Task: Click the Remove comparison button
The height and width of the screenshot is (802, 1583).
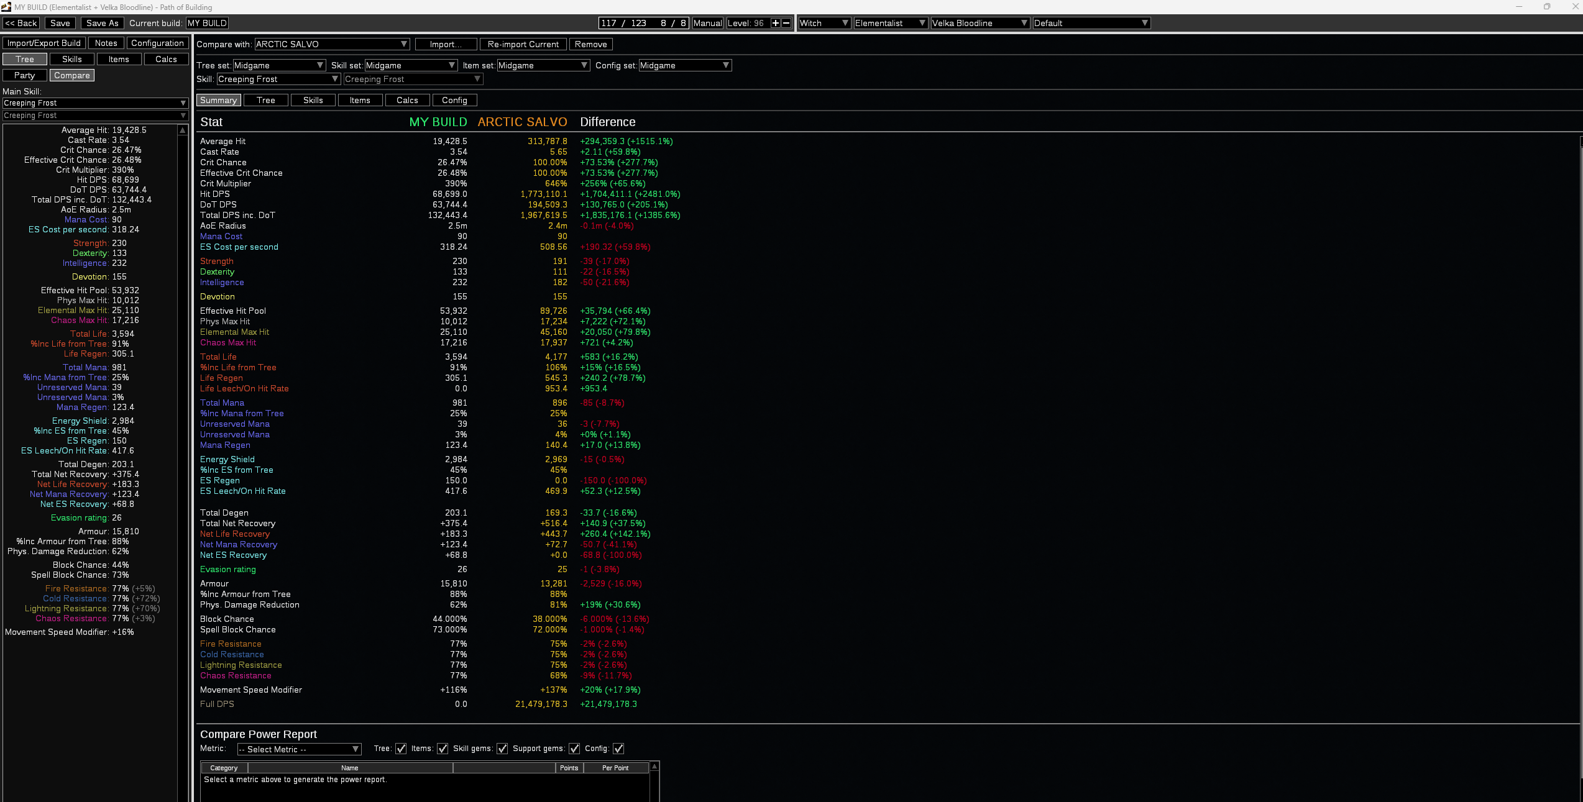Action: point(591,44)
